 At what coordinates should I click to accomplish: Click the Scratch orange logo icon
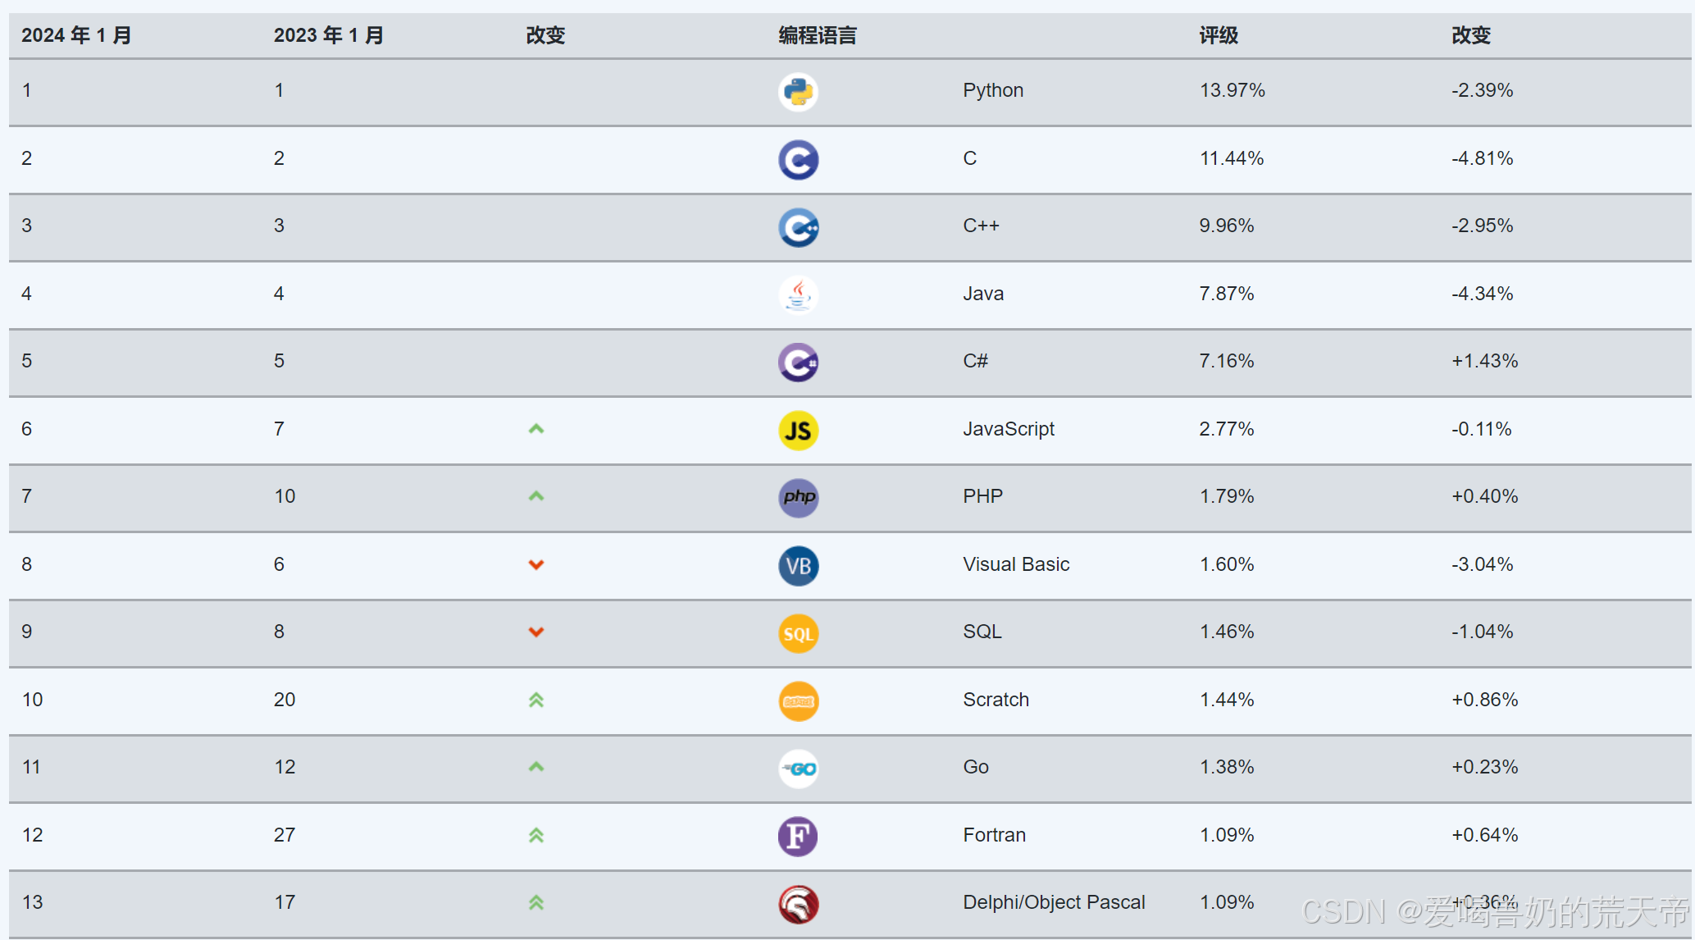(798, 701)
